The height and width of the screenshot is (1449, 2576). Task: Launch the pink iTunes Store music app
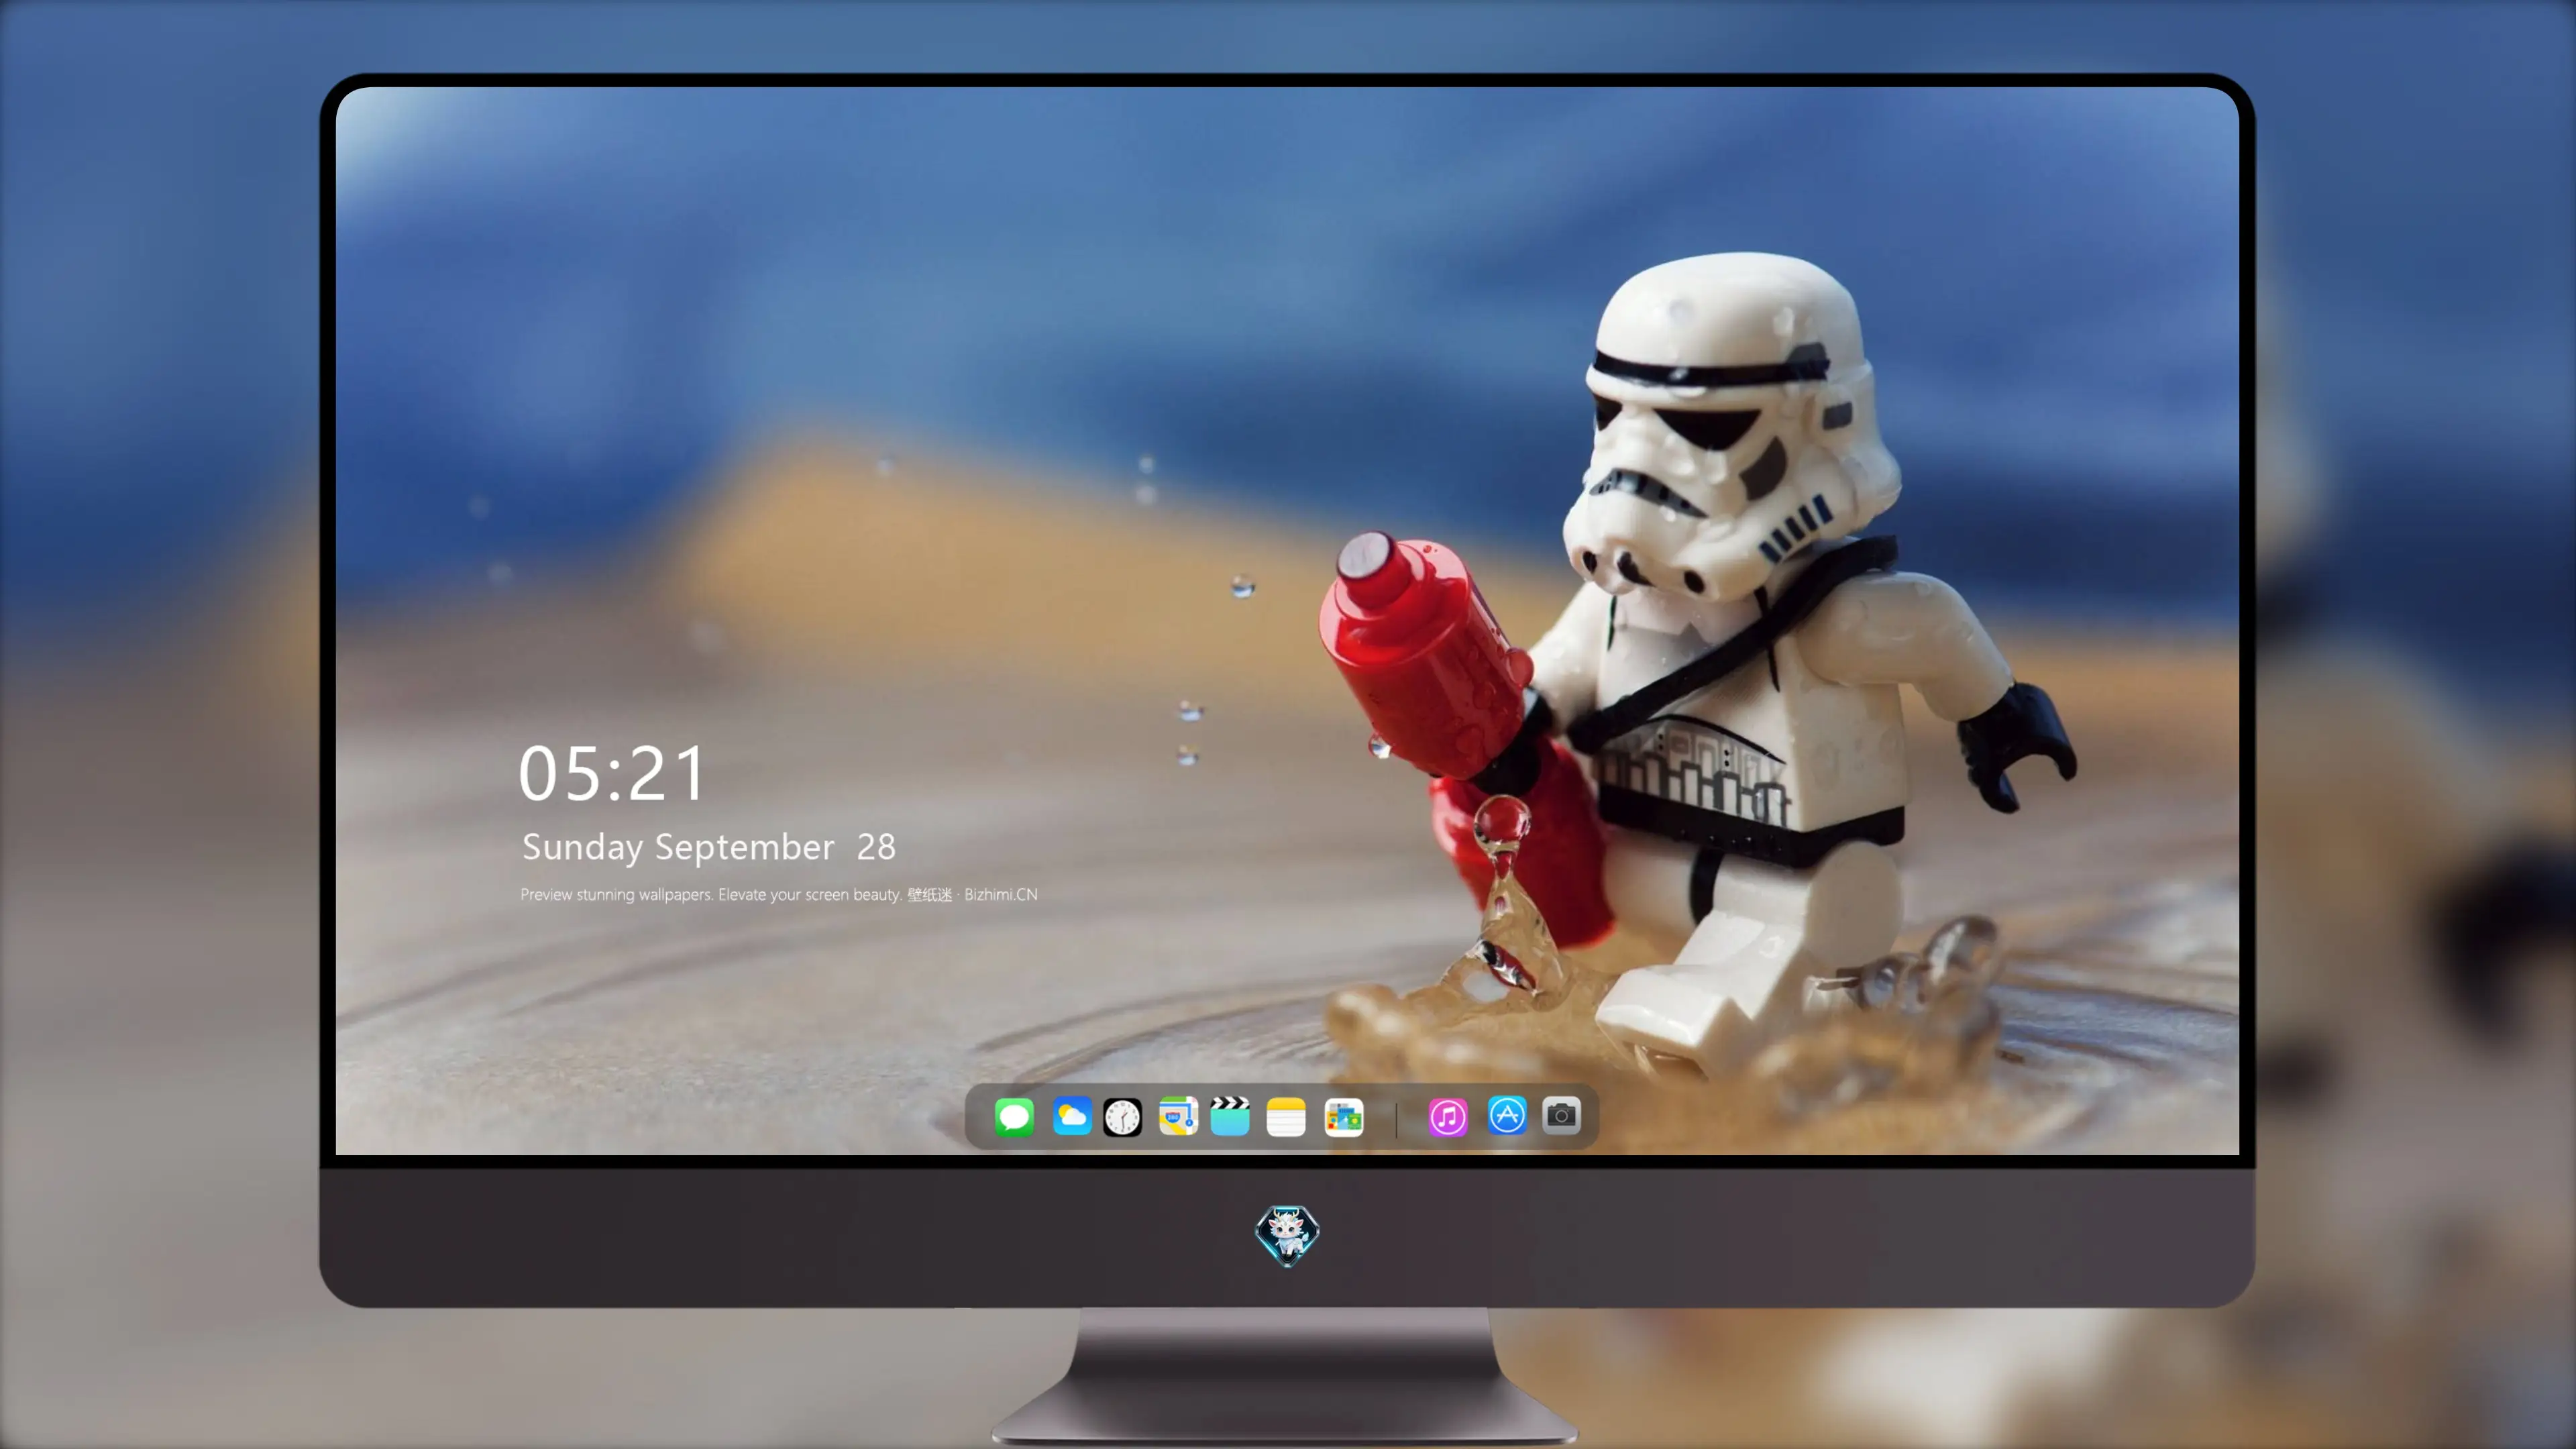(x=1448, y=1117)
